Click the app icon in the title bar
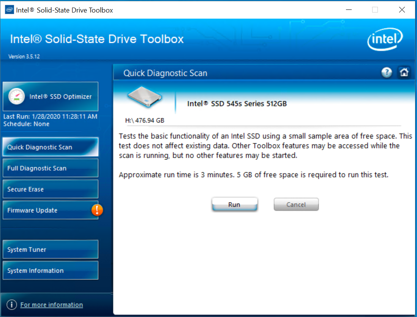 pos(9,10)
